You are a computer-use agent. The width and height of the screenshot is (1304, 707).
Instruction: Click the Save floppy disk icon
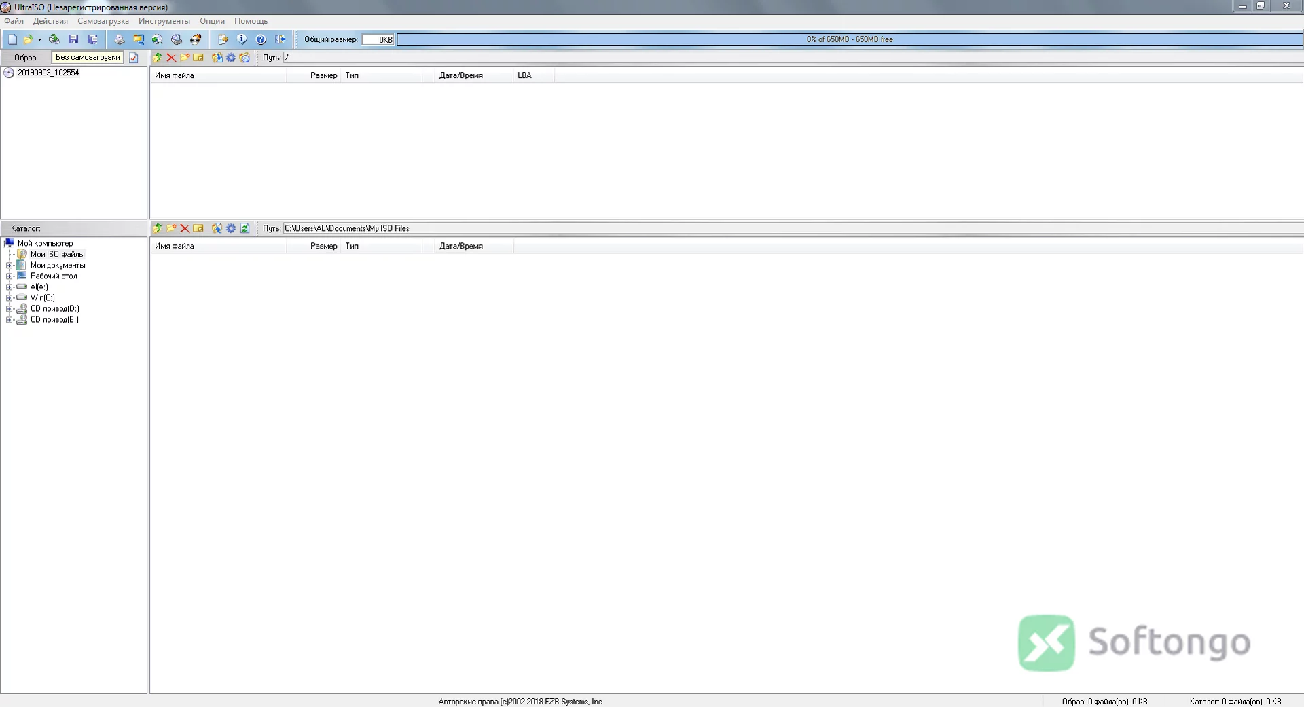73,39
